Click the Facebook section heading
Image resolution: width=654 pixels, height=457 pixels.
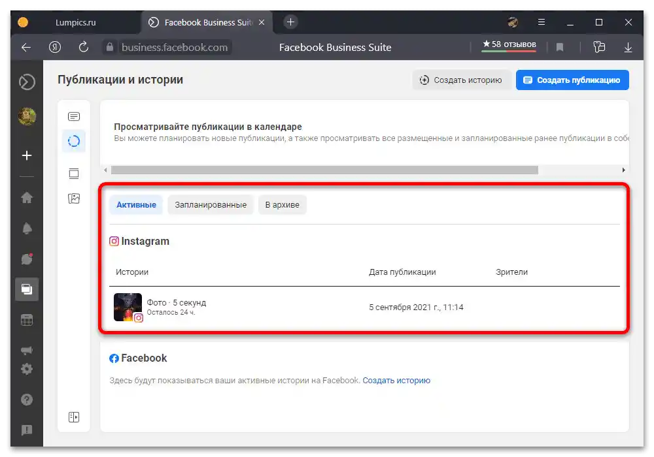[x=138, y=358]
